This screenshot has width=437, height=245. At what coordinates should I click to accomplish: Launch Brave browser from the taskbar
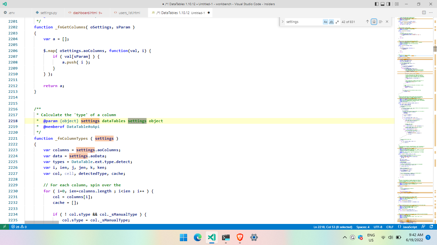(x=240, y=237)
